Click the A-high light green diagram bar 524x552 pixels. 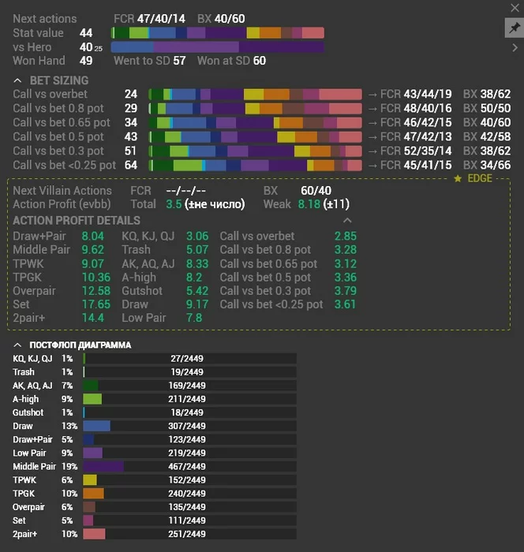click(x=92, y=399)
